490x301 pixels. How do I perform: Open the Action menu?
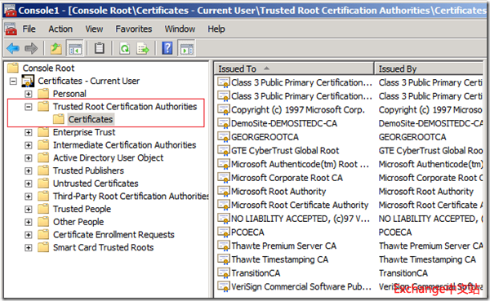coord(60,29)
